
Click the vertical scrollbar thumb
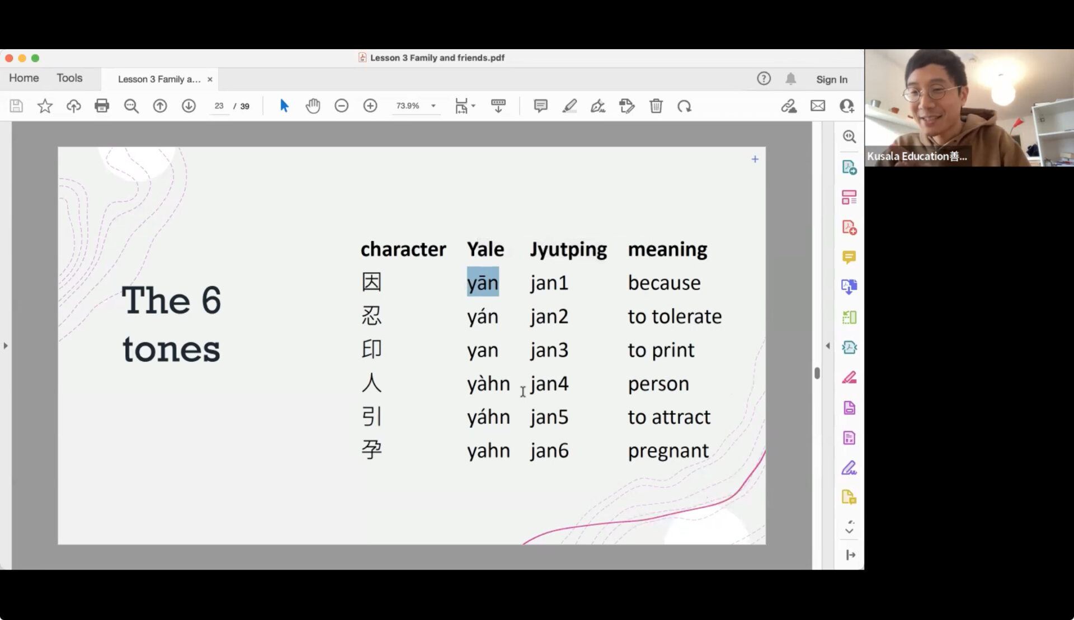coord(817,373)
